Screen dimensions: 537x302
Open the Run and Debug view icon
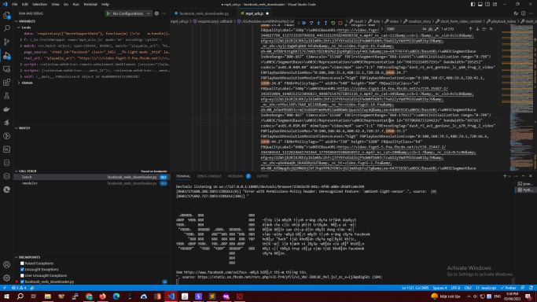click(6, 56)
